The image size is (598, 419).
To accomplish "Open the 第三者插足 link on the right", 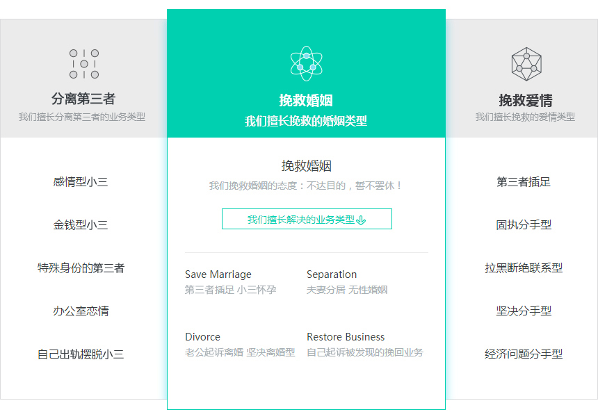I will pos(524,182).
